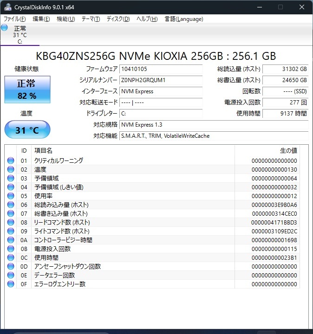This screenshot has height=334, width=313.
Task: Click the status orb for 01 クリティカルワーニング
Action: (11, 161)
